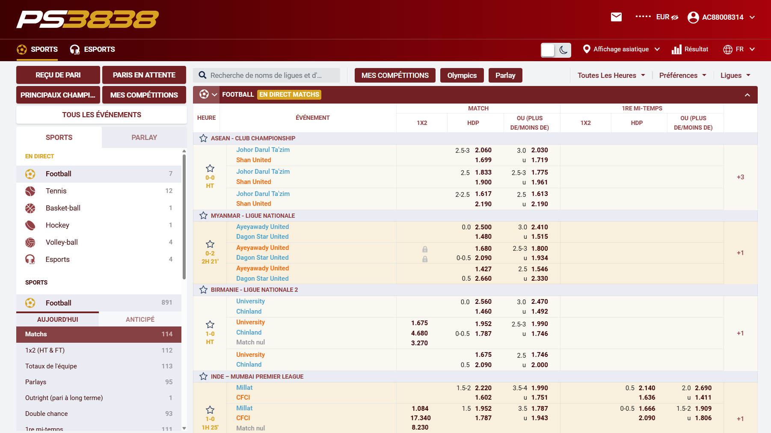Screen dimensions: 771x433
Task: Collapse the Football EN DIRECT section
Action: [747, 95]
